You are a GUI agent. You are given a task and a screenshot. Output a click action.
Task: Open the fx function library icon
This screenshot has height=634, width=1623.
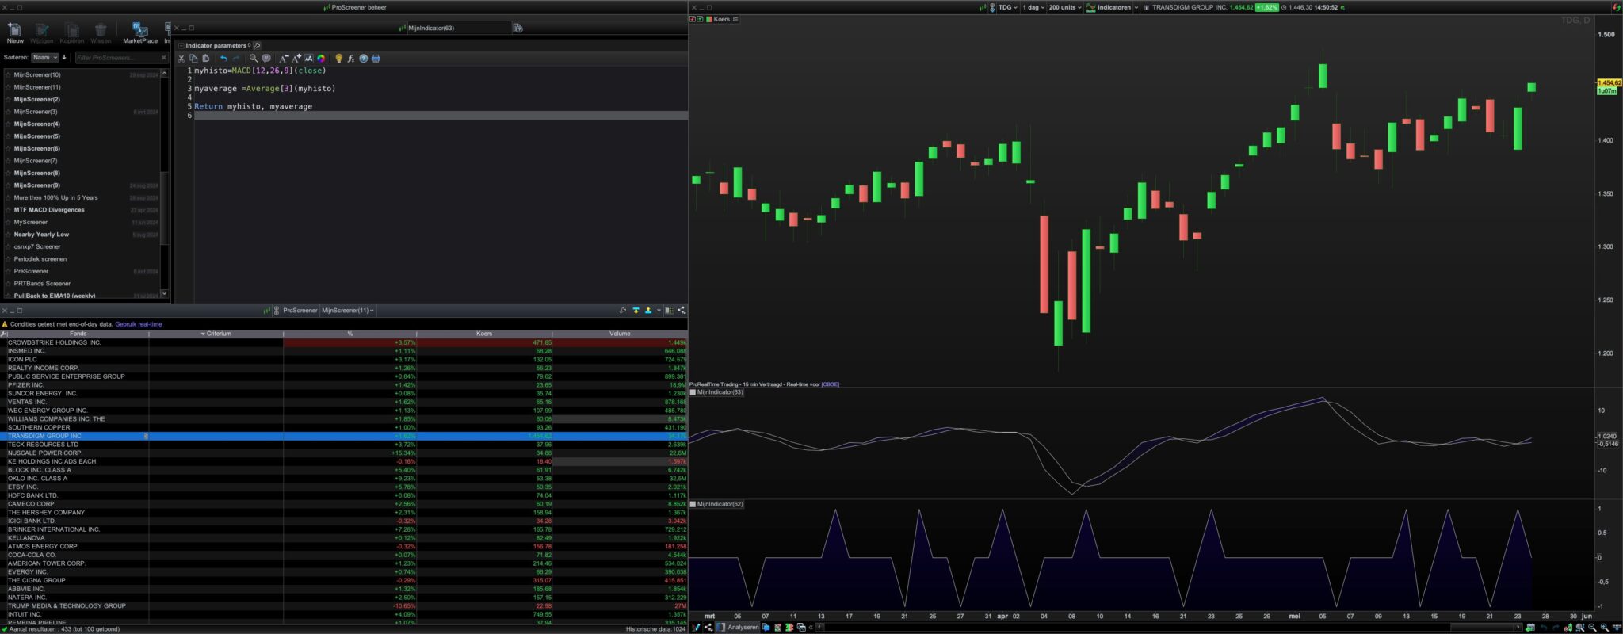(351, 58)
